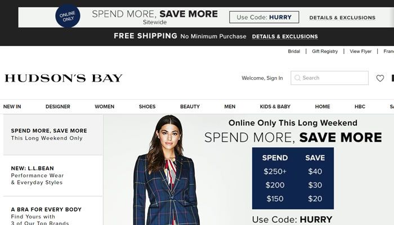
Task: Click inside the Search input field
Action: point(329,78)
